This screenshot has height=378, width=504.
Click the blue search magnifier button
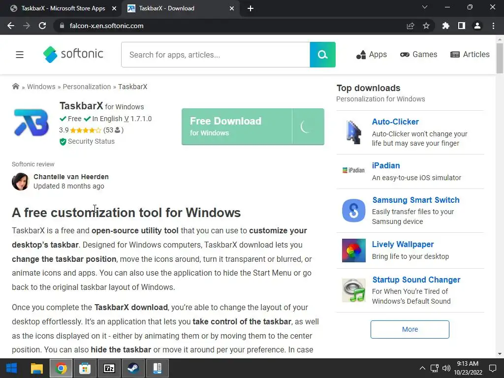click(x=322, y=55)
